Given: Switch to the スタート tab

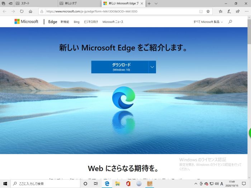Looking at the screenshot, I should click(x=36, y=3).
